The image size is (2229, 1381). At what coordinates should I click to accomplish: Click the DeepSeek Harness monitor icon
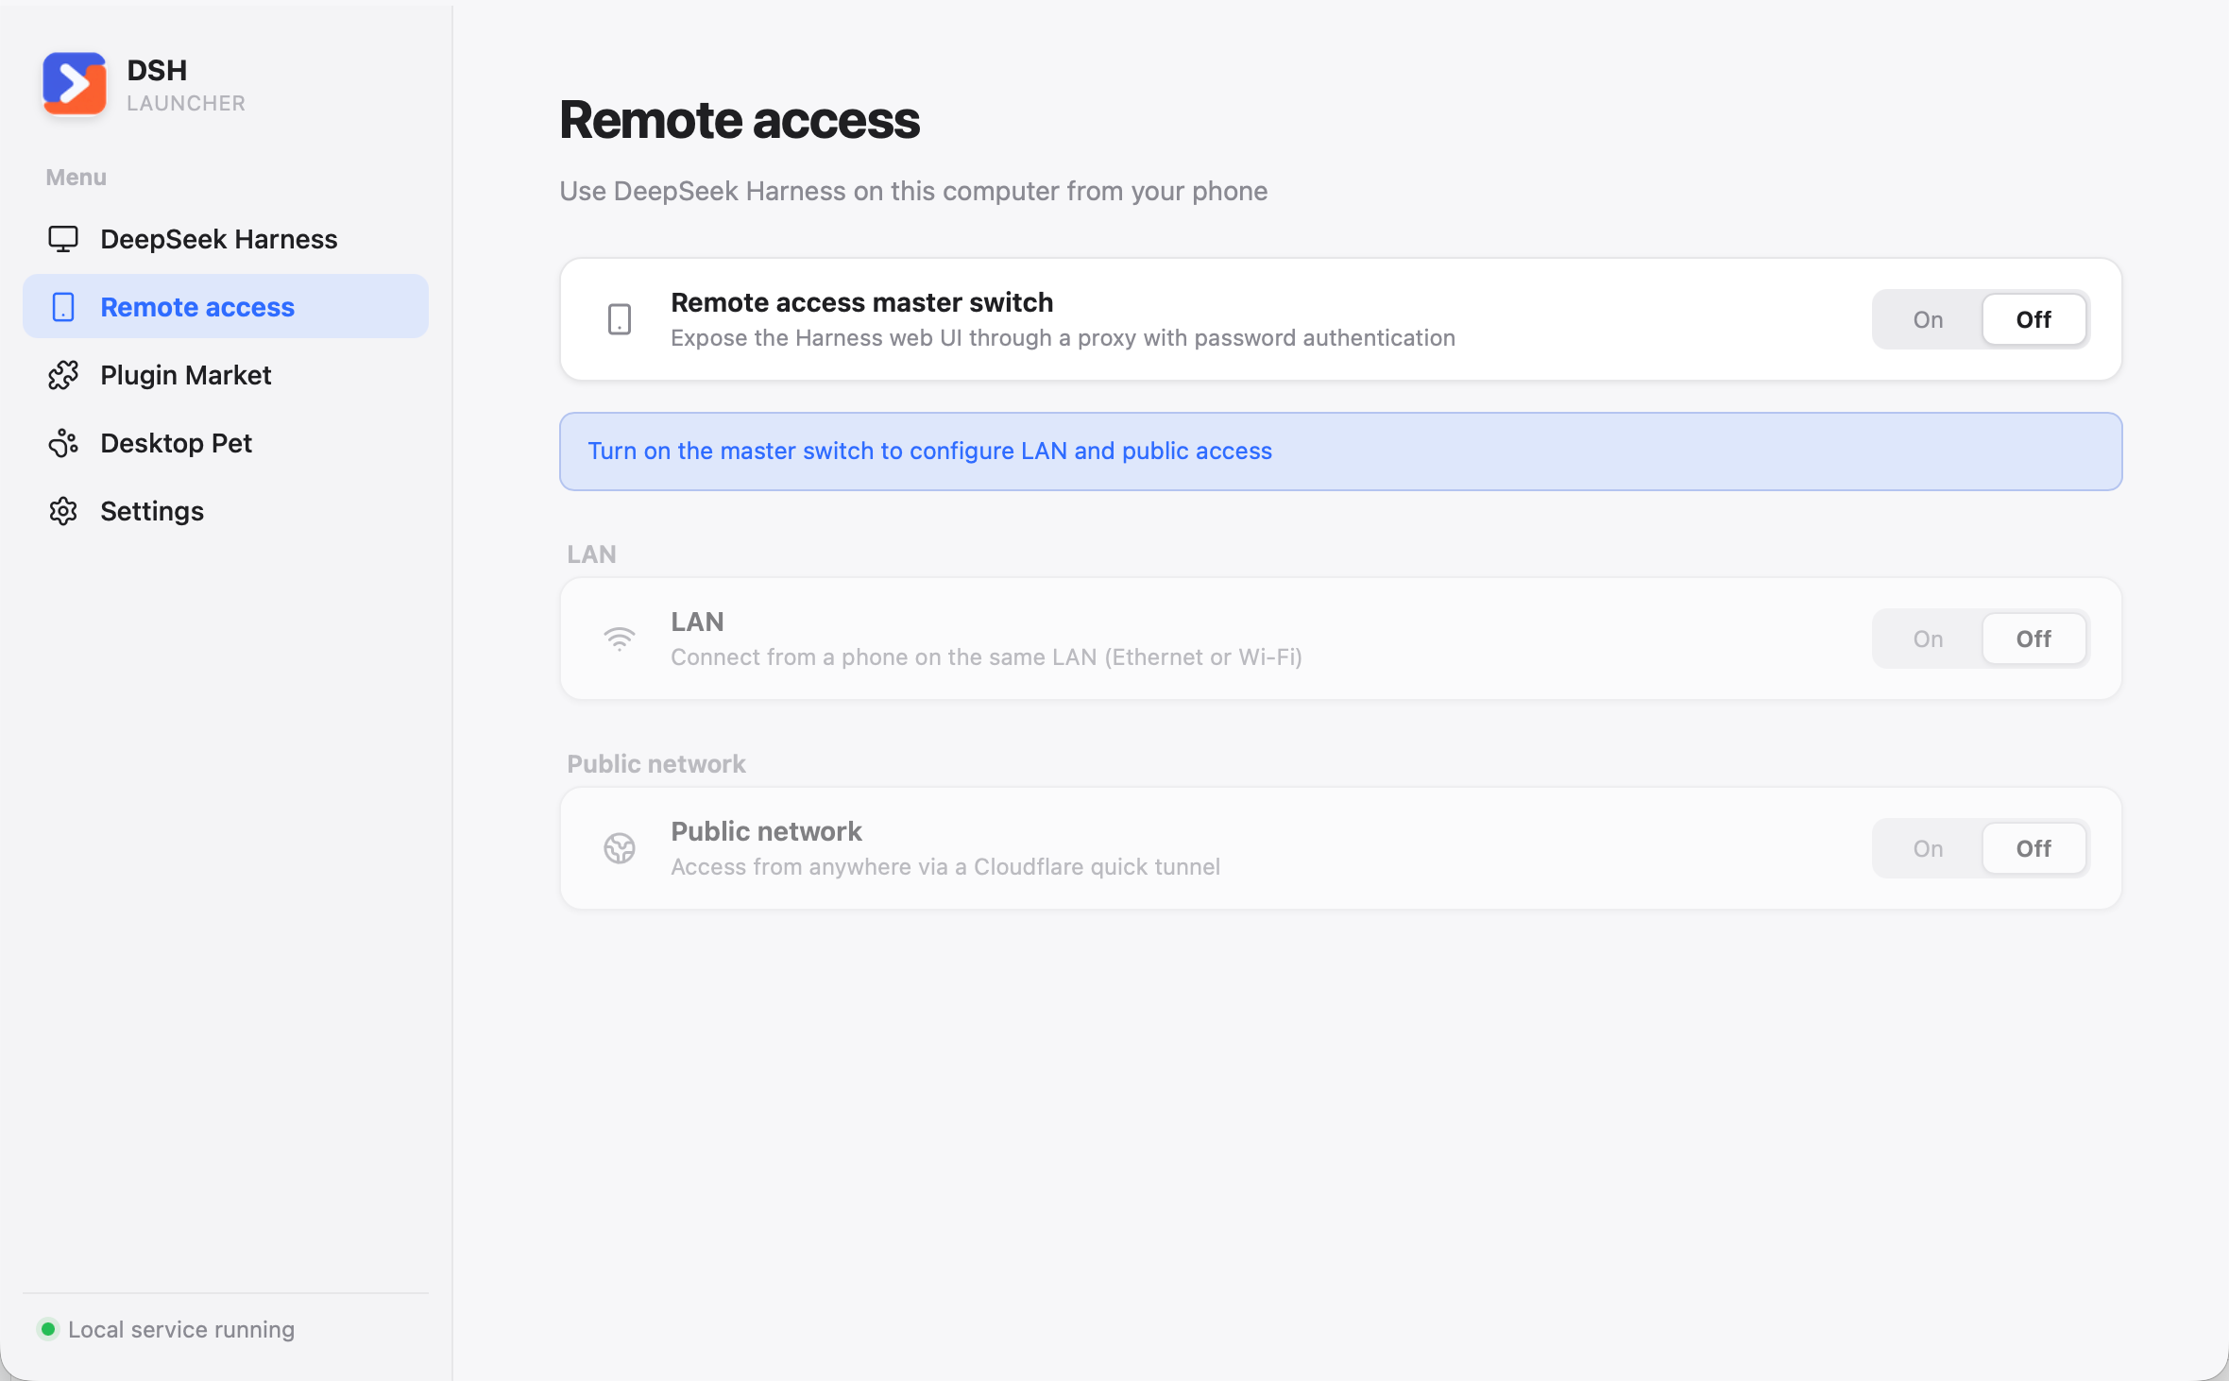click(x=63, y=239)
